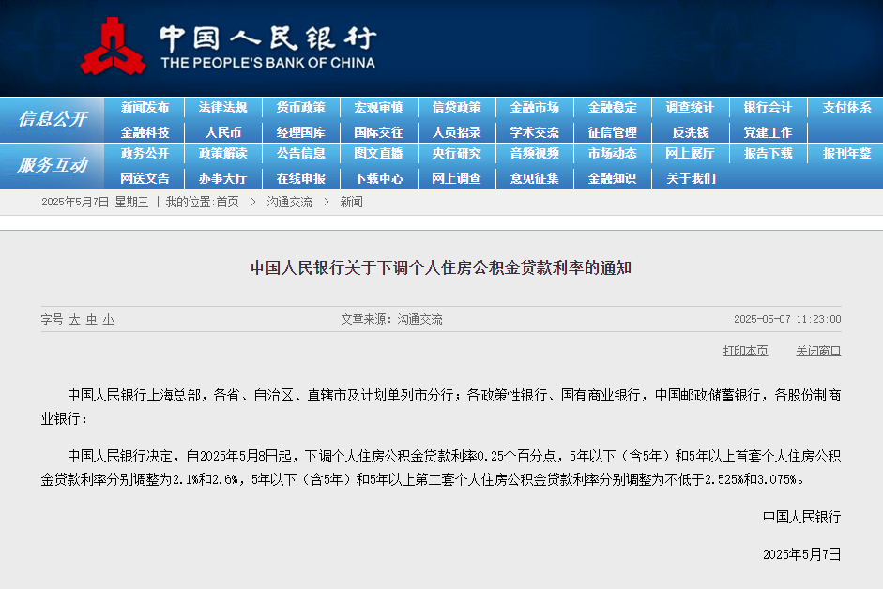
Task: Choose the 在线申报 link
Action: click(300, 178)
